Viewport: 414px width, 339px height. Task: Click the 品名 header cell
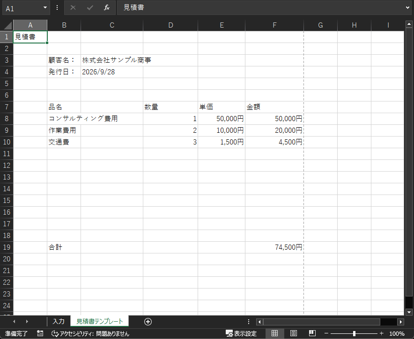pos(64,107)
